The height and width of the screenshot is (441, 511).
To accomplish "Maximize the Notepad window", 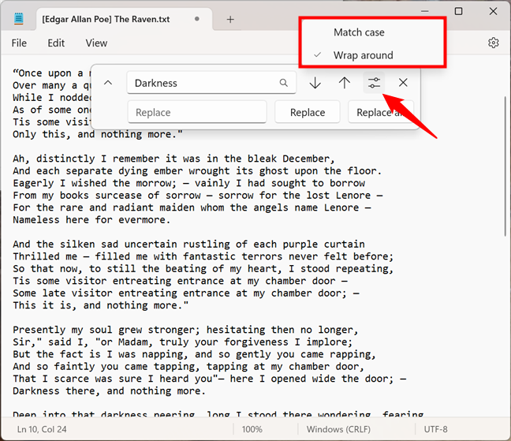I will click(x=458, y=11).
